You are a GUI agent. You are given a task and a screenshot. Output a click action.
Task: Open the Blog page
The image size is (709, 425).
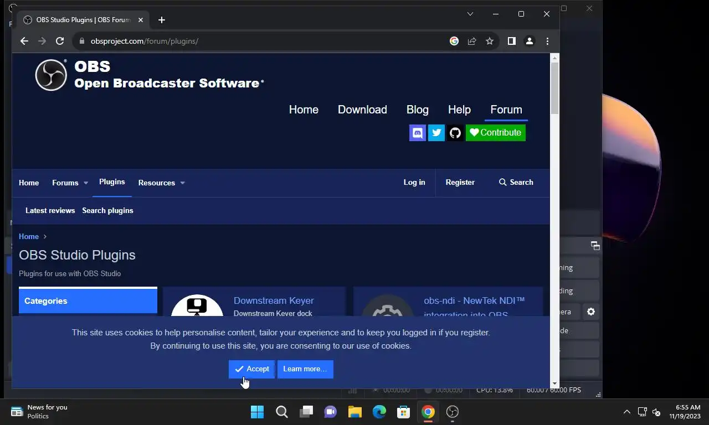pos(418,110)
